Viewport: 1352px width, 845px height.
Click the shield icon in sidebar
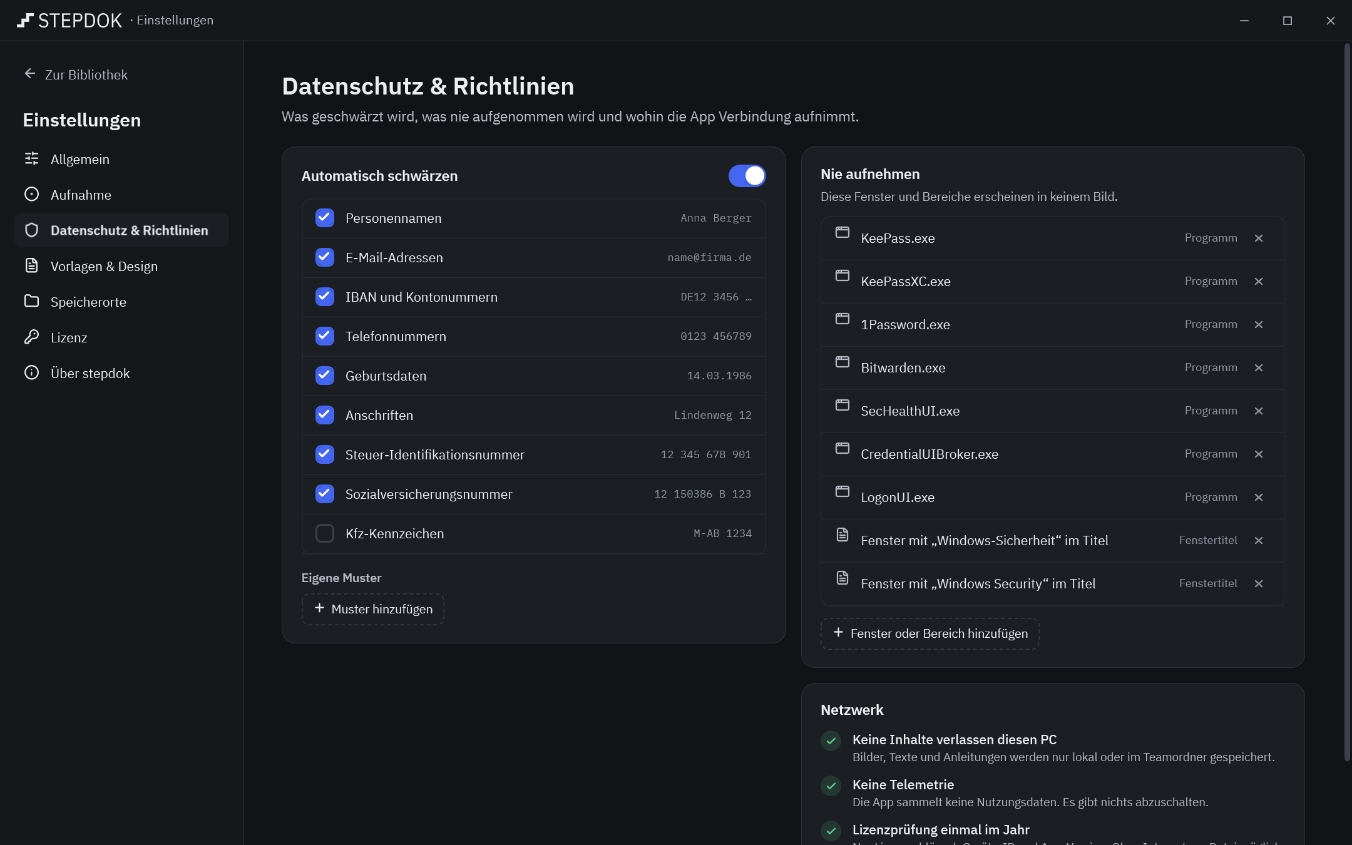click(x=32, y=230)
